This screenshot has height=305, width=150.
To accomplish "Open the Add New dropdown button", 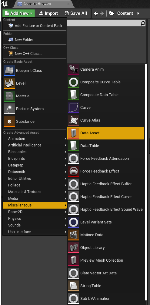I will pyautogui.click(x=19, y=13).
